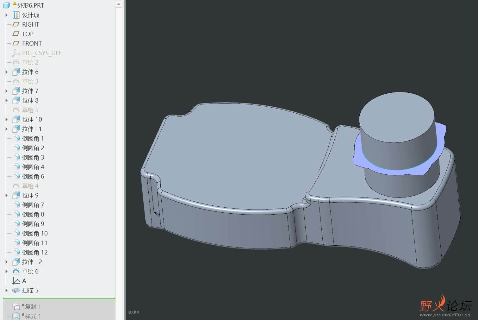The width and height of the screenshot is (478, 320).
Task: Click the model tree scroll up arrow
Action: click(119, 4)
